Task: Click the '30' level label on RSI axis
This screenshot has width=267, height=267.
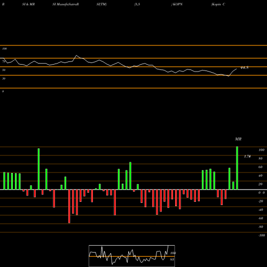Action: point(4,78)
